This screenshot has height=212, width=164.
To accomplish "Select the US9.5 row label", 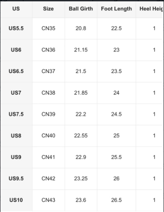I will 16,179.
